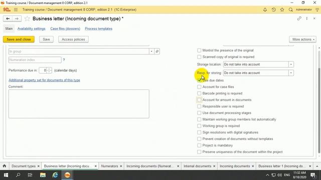Open the More actions dropdown

click(x=302, y=39)
